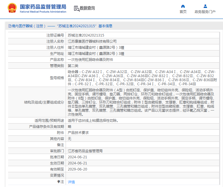Click 产品技术要求 attachment value

tap(78, 133)
